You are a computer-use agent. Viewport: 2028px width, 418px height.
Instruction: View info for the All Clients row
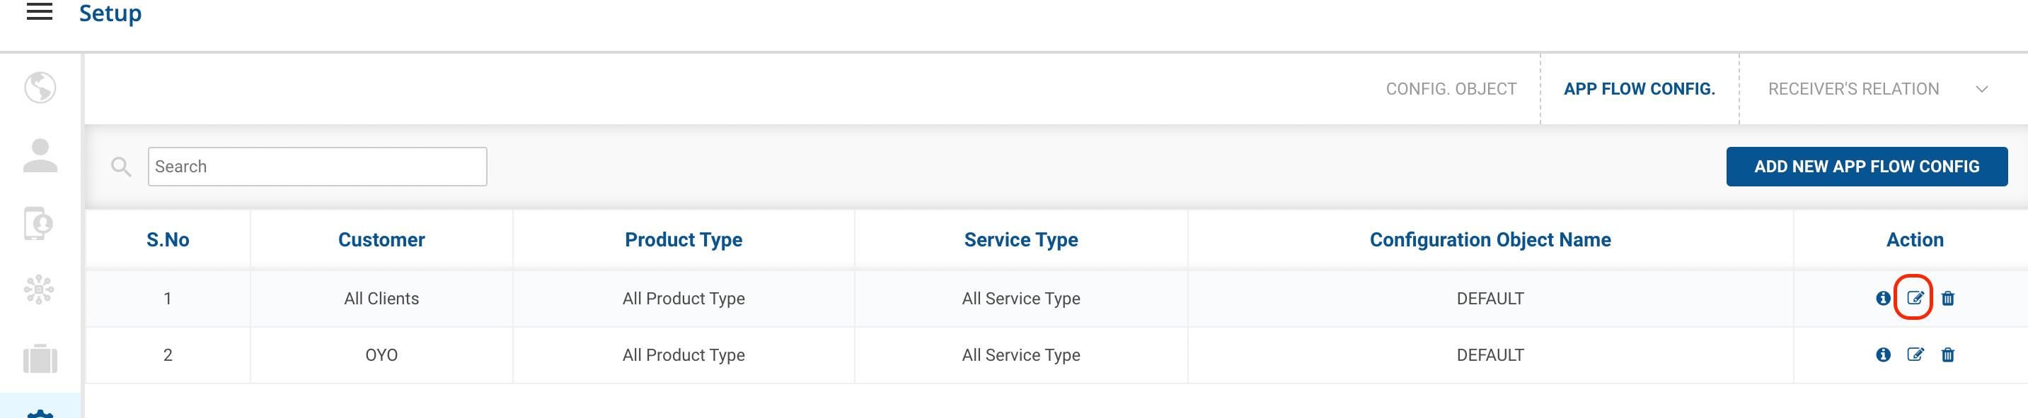[1882, 299]
